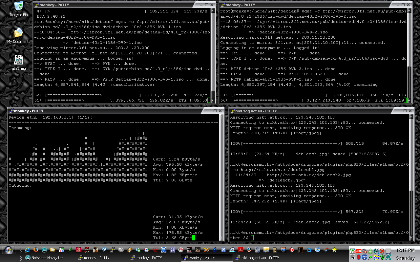Launch Firefox from the quick launch bar
This screenshot has height=262, width=420.
pos(36,250)
